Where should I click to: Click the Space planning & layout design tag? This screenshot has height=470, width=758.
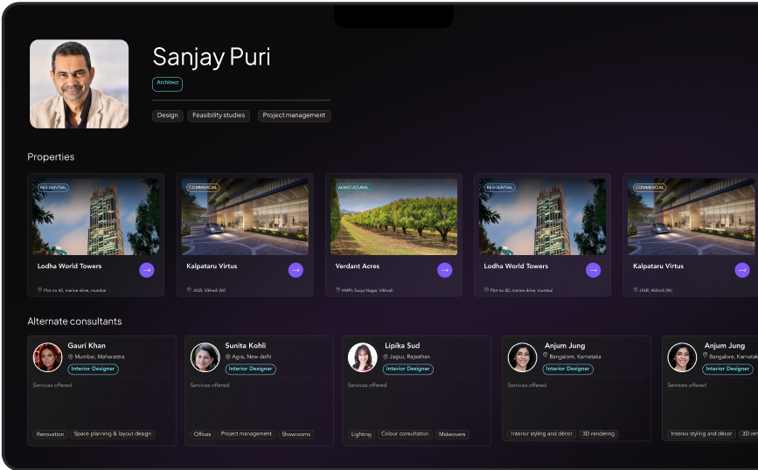tap(112, 434)
